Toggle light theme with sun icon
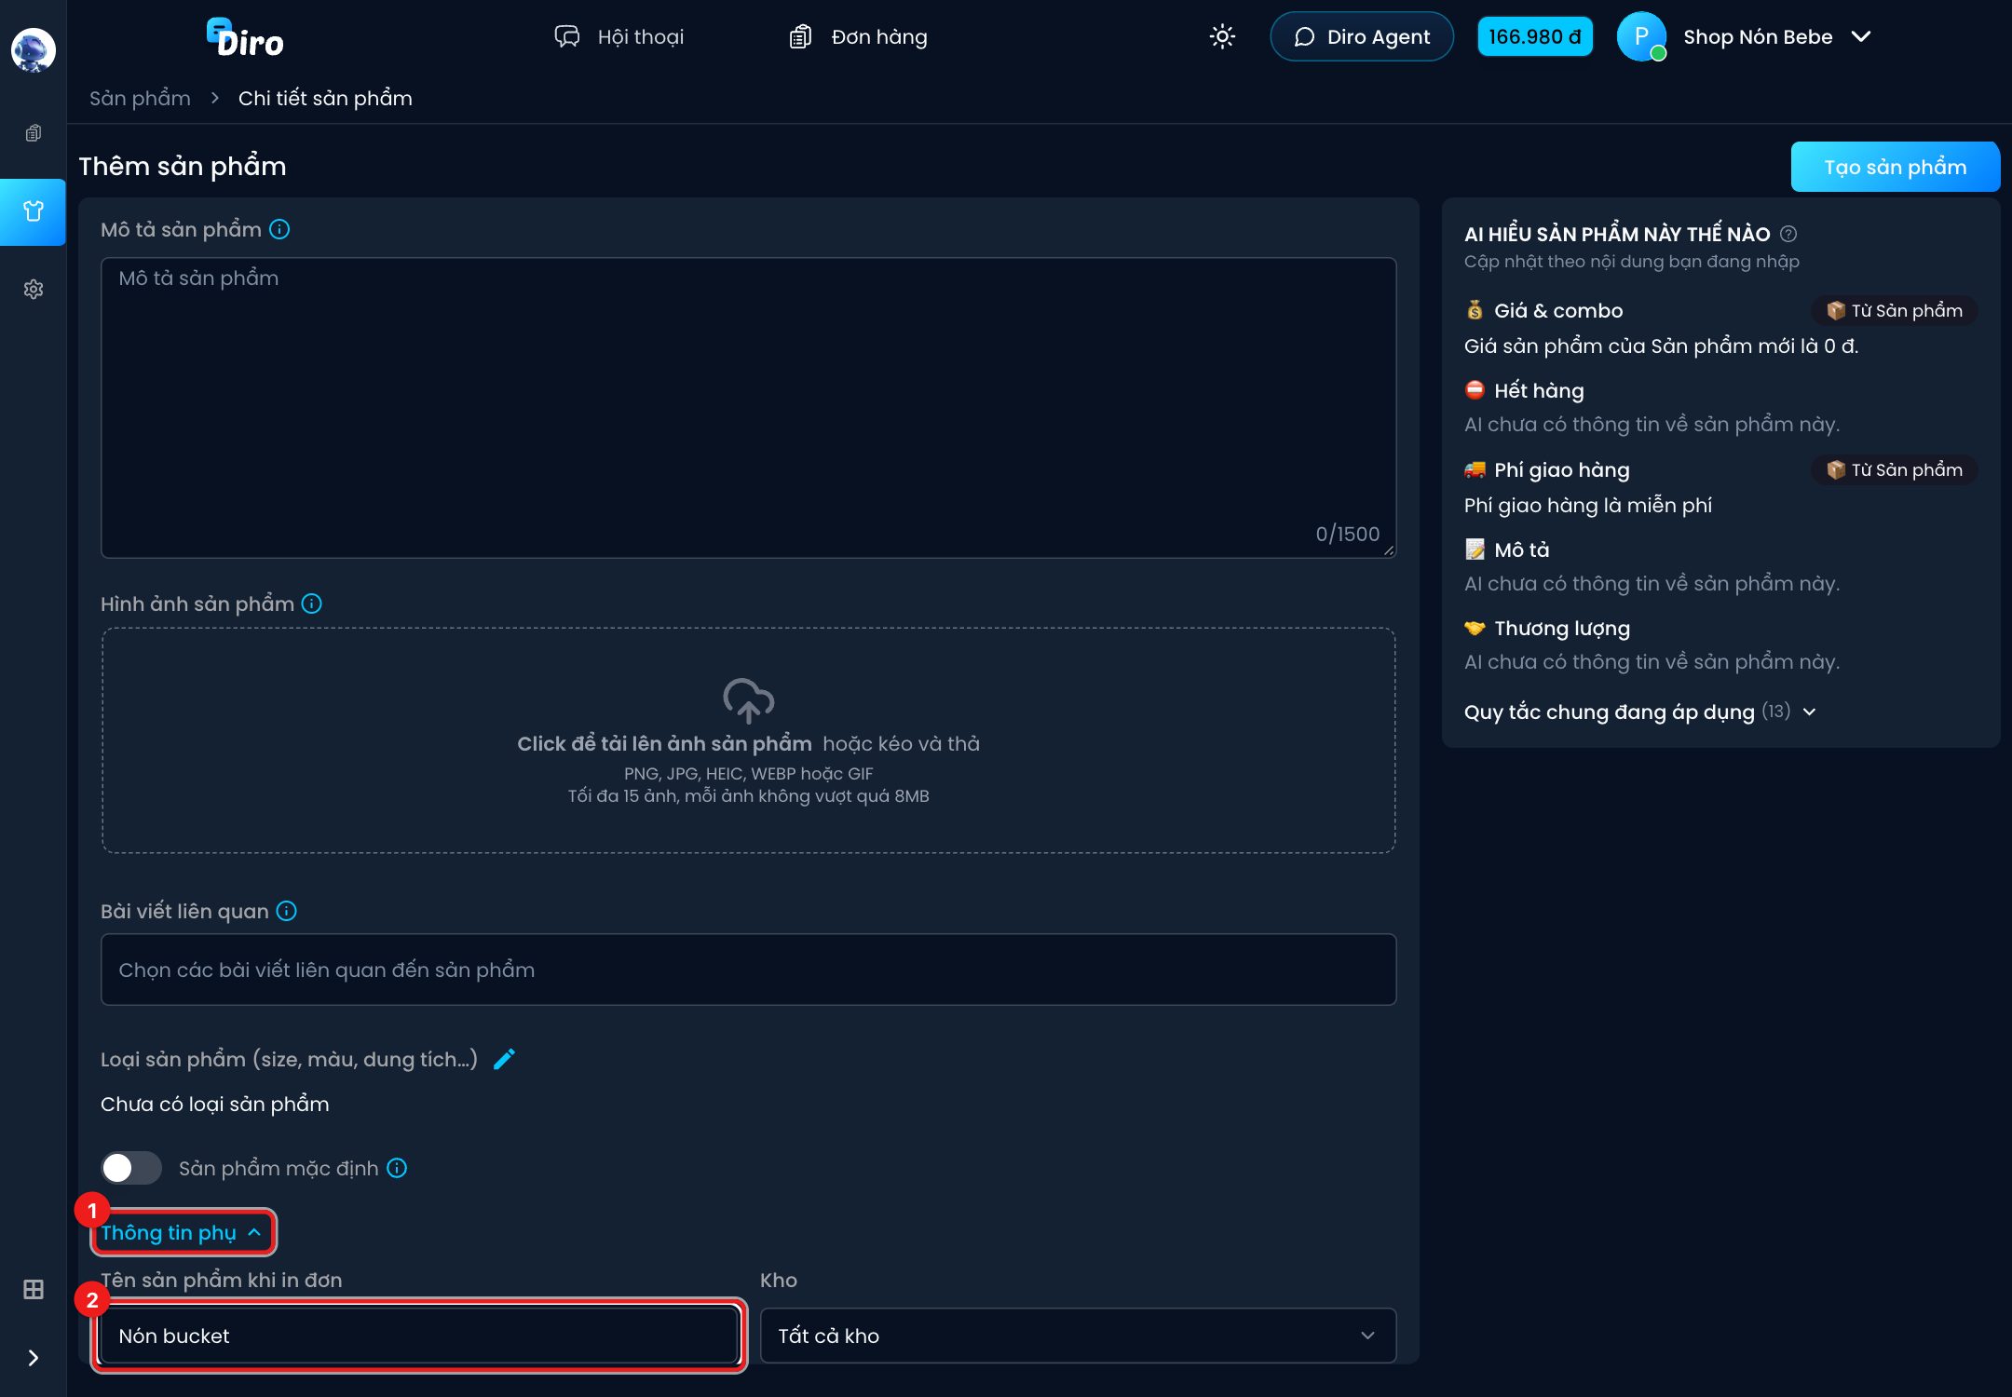 tap(1222, 36)
